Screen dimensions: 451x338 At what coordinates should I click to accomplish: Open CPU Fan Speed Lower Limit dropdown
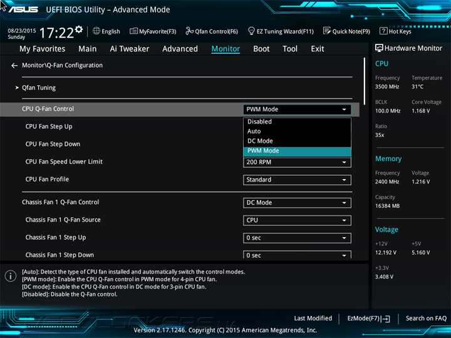297,162
